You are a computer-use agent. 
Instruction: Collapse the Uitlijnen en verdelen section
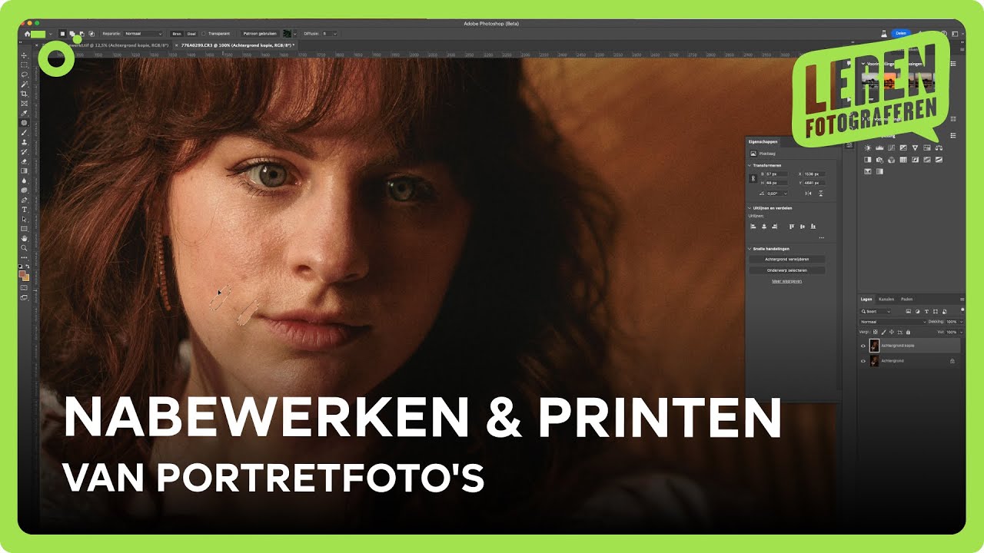pos(750,208)
